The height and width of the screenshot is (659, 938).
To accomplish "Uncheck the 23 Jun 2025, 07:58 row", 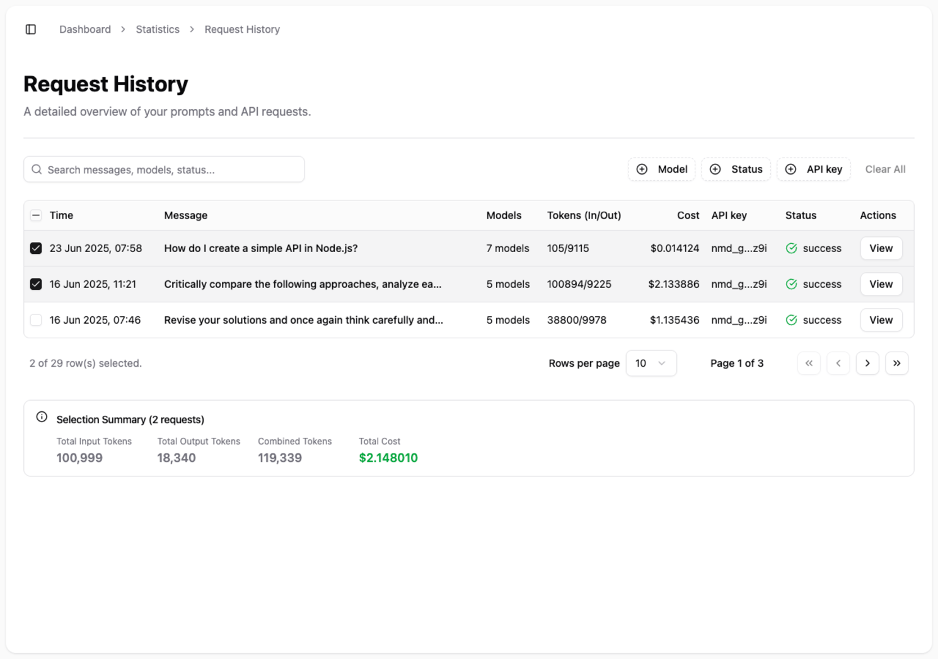I will tap(36, 248).
